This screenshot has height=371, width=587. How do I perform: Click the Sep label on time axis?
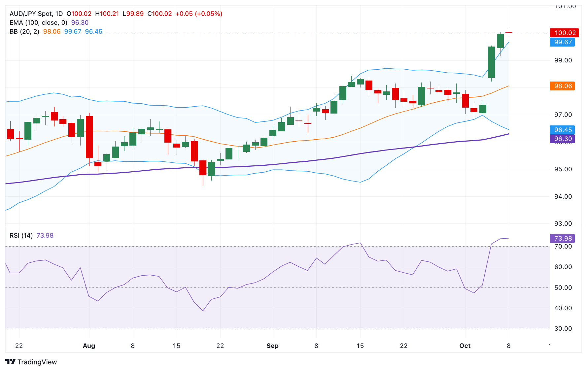pyautogui.click(x=272, y=346)
